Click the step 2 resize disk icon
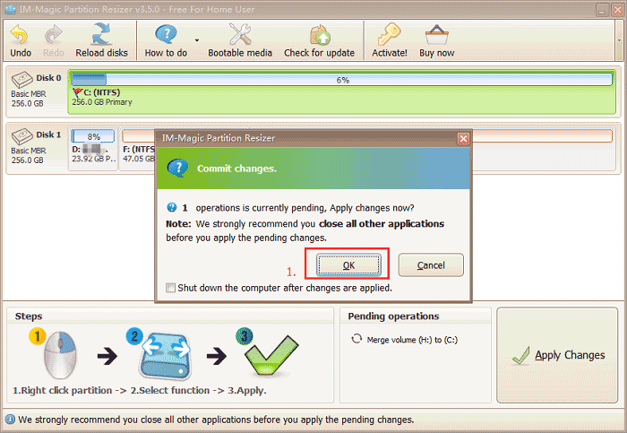Screen dimensions: 627x433 point(165,355)
